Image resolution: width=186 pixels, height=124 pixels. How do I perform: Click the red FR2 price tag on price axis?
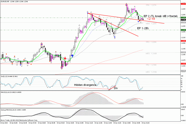click(183, 64)
